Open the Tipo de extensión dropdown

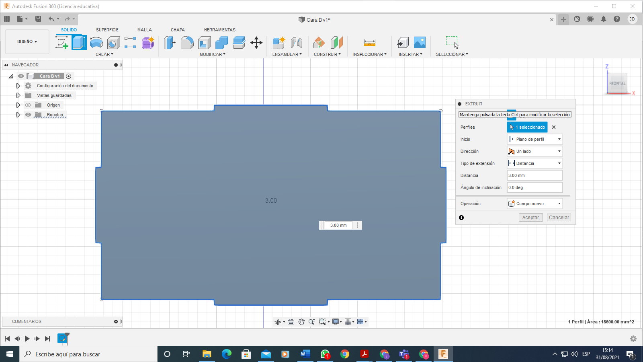tap(534, 163)
